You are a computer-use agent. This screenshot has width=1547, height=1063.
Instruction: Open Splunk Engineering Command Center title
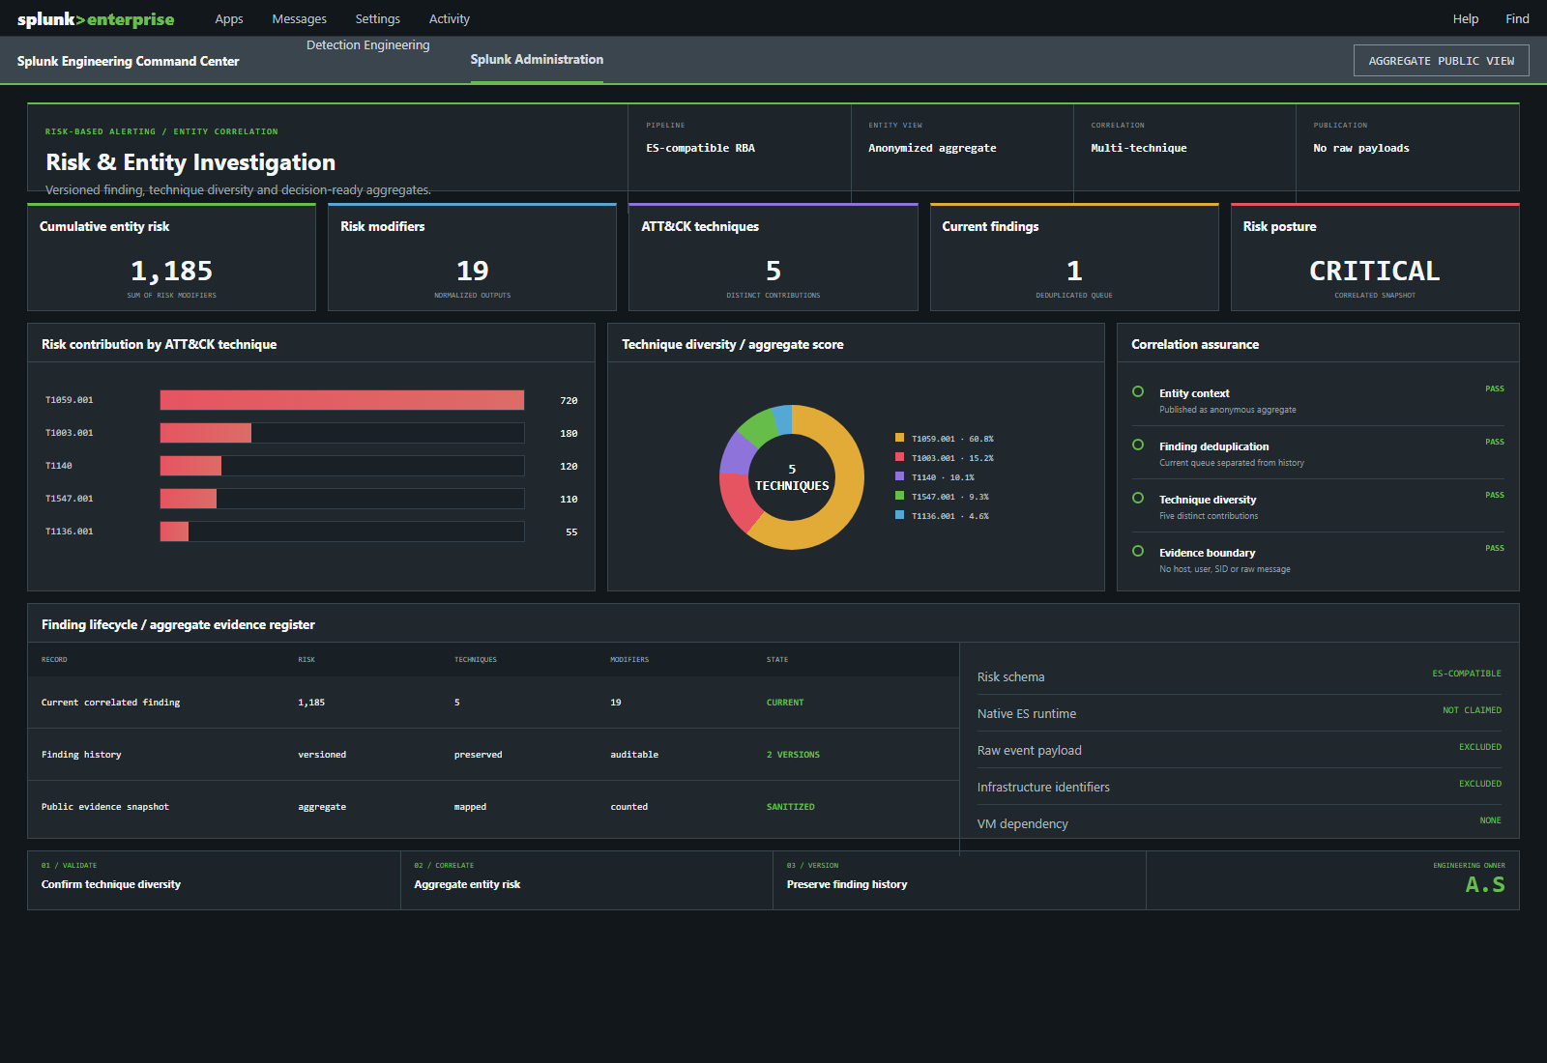pyautogui.click(x=128, y=61)
